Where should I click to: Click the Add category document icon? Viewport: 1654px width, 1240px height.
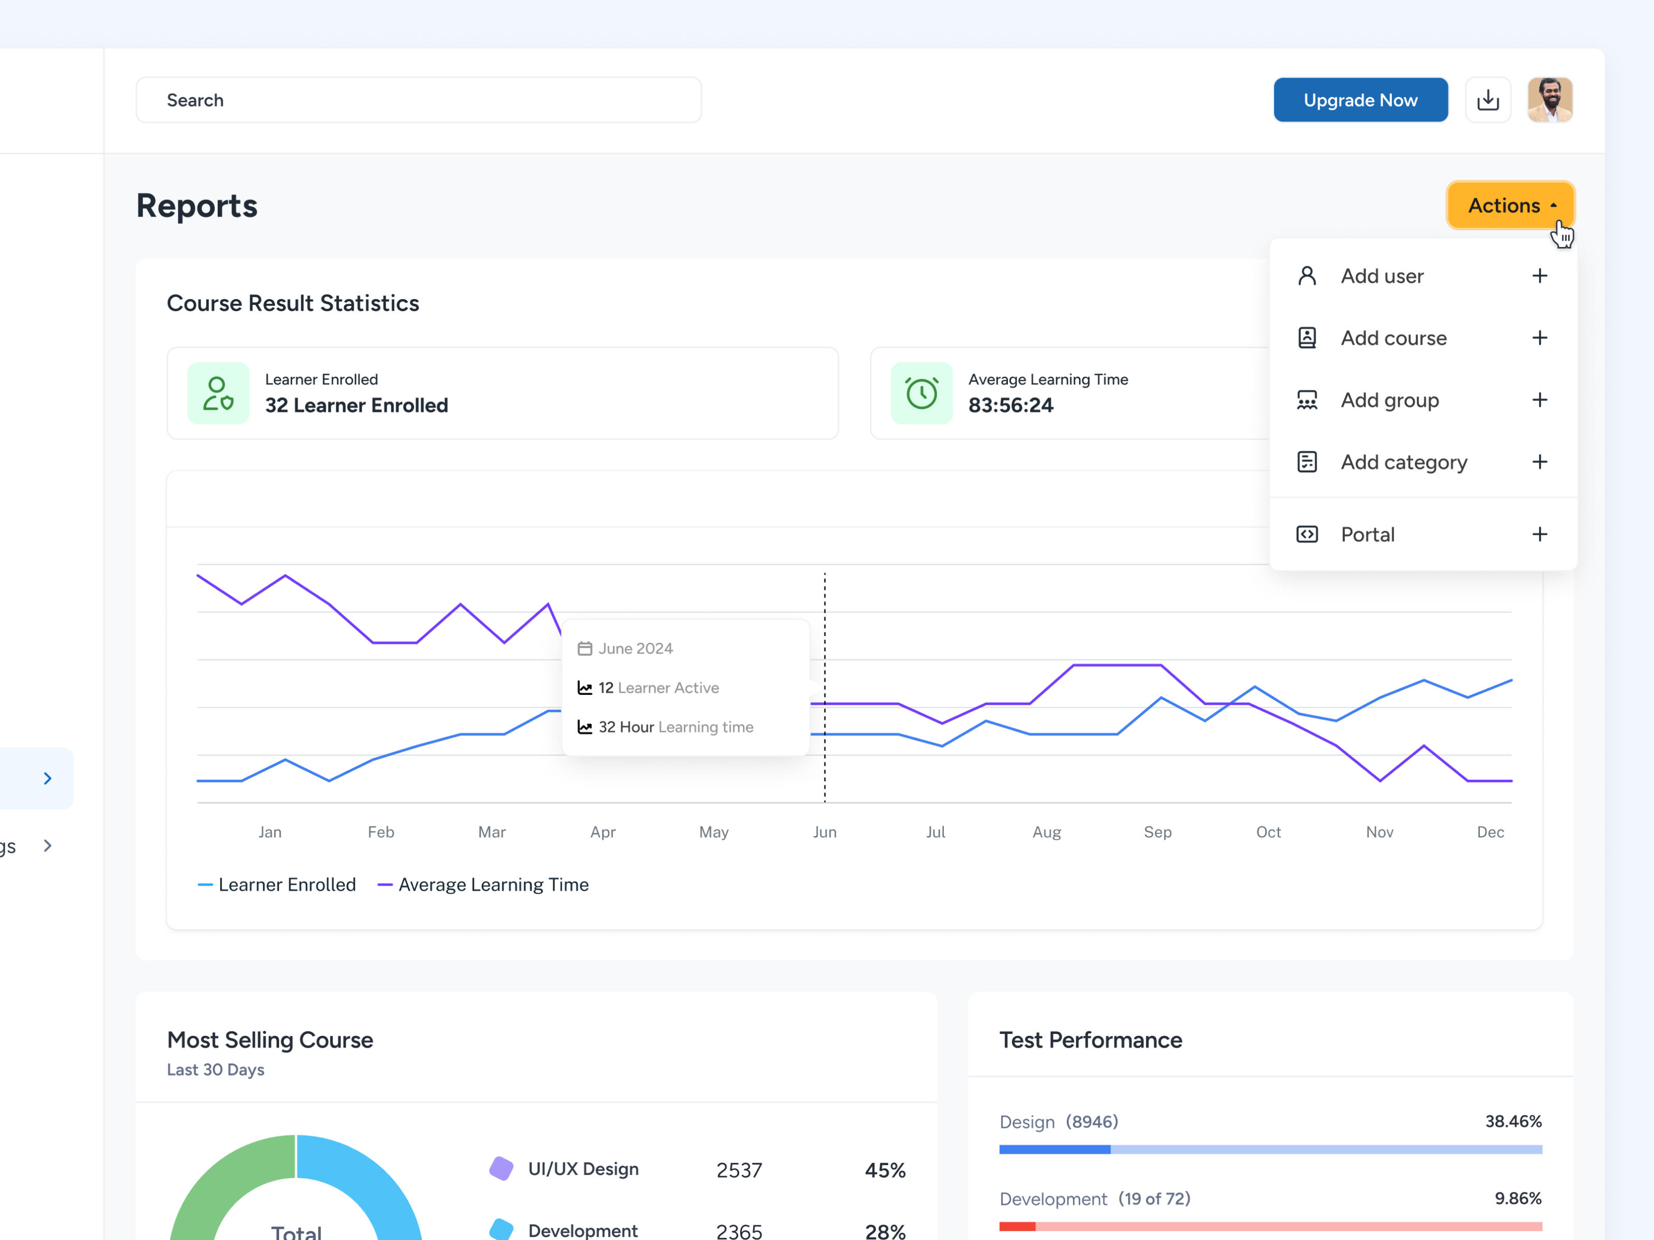[1307, 461]
